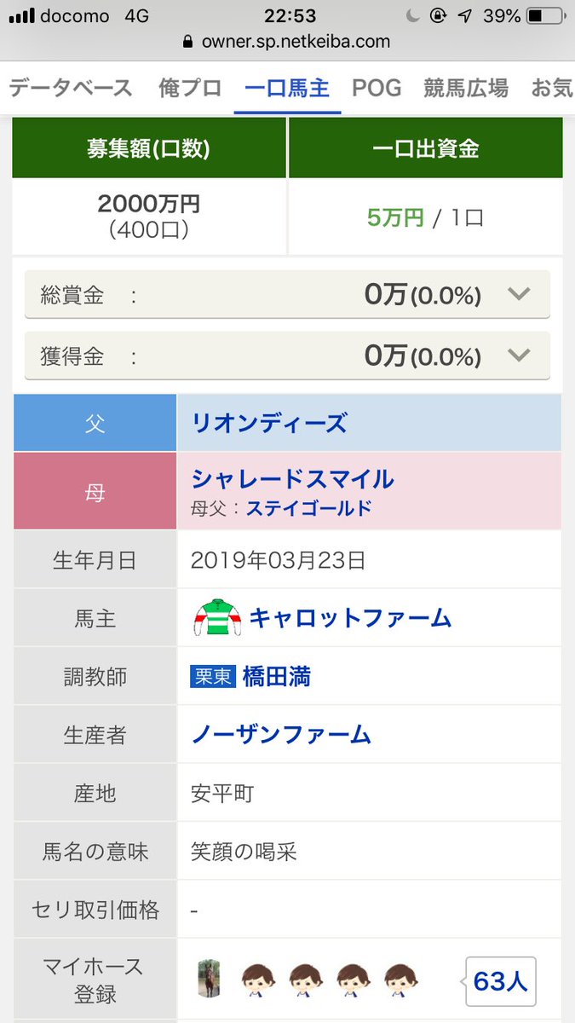Tap the last user avatar before 63人
Screen dimensions: 575x1023
(x=401, y=979)
